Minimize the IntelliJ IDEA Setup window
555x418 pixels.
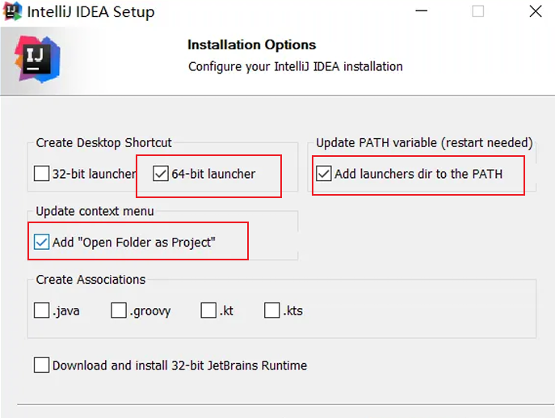pos(421,11)
